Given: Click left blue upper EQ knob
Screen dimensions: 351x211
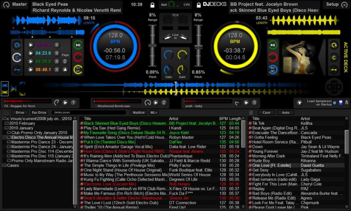Looking at the screenshot, I should pyautogui.click(x=168, y=55).
